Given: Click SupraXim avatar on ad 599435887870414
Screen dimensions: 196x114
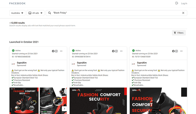Looking at the screenshot, I should click(73, 64).
